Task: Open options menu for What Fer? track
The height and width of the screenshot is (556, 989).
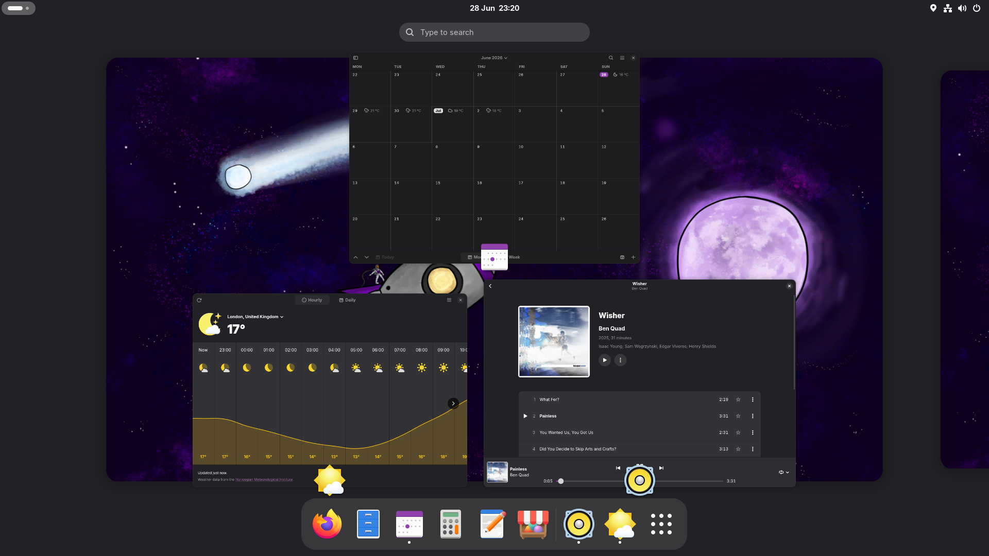Action: click(753, 399)
